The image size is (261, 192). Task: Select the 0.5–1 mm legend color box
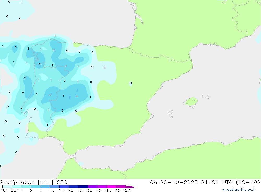(16, 187)
